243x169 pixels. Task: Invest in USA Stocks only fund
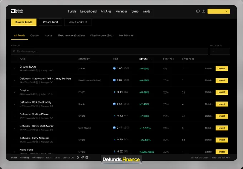coord(222,104)
